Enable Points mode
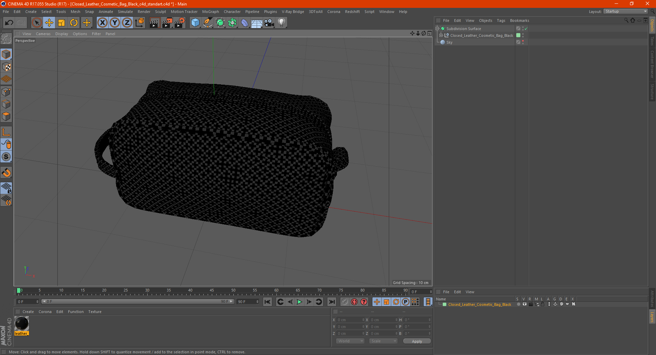656x355 pixels. pos(6,92)
